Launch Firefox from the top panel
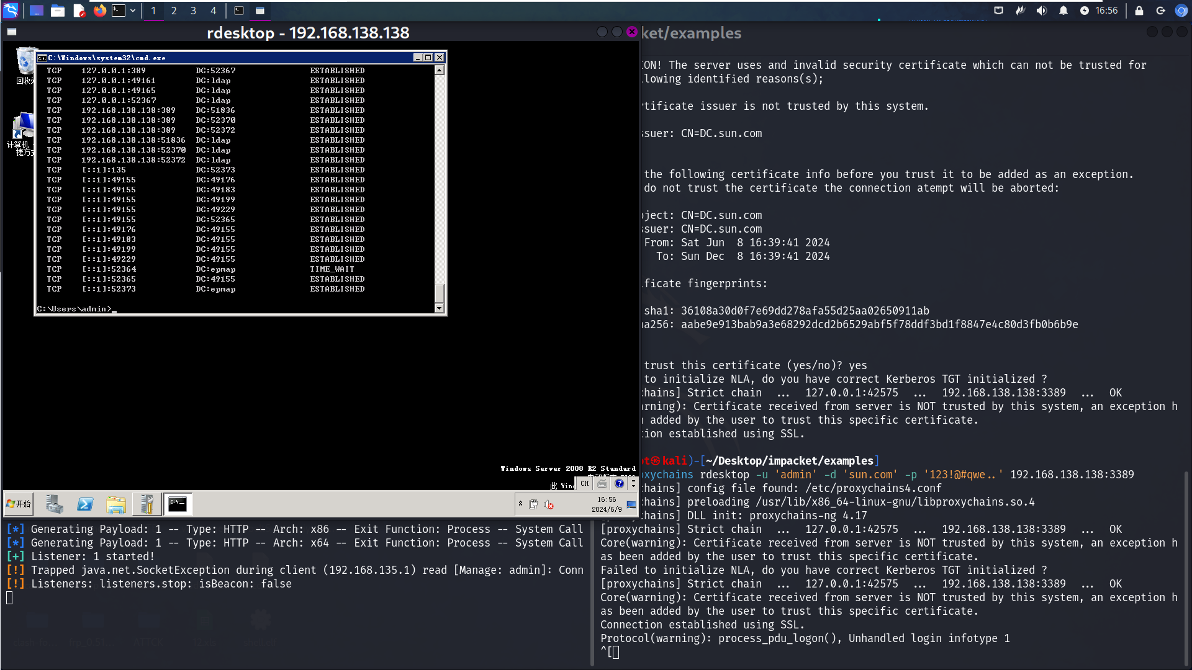The height and width of the screenshot is (670, 1192). click(x=99, y=11)
